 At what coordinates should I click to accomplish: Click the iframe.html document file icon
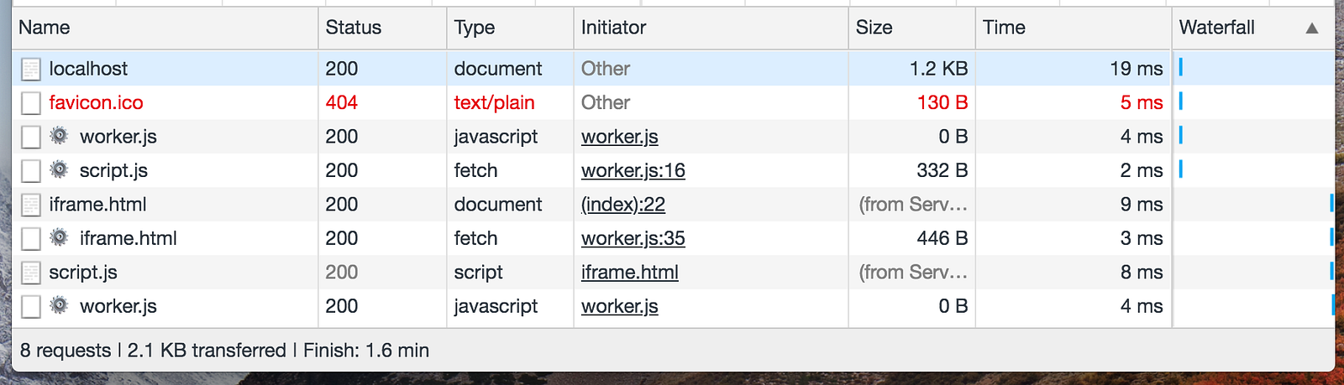coord(31,205)
